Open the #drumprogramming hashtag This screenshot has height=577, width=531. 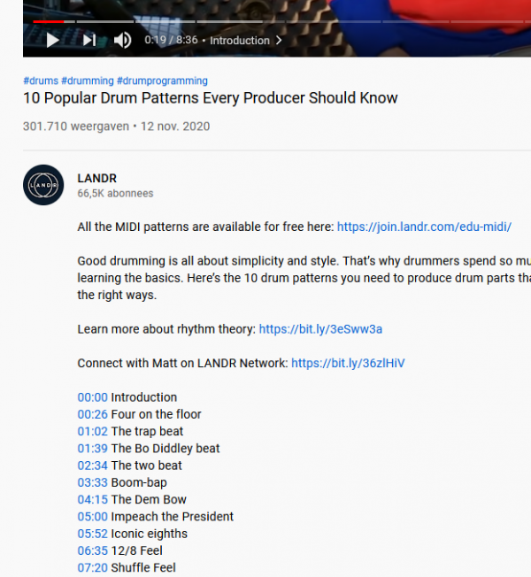pyautogui.click(x=162, y=81)
